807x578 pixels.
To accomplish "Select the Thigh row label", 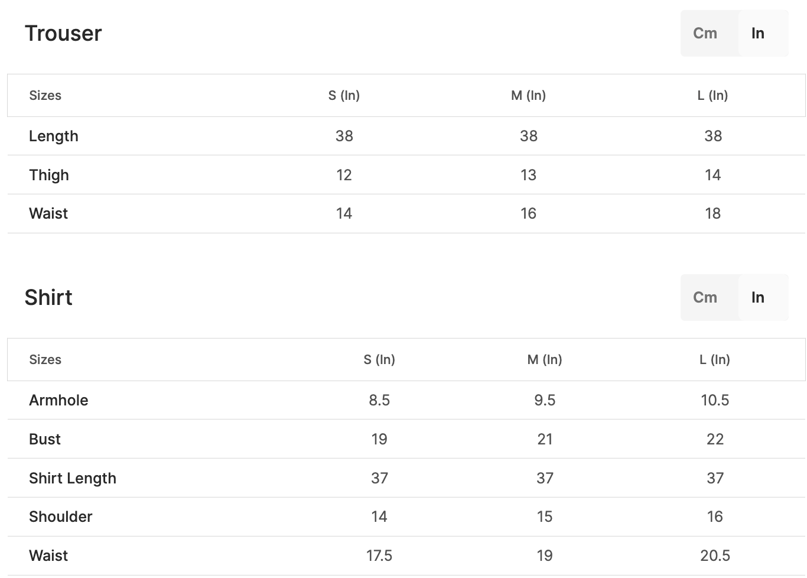I will 49,176.
